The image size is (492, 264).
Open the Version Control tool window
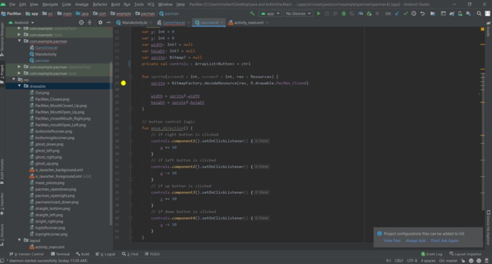pyautogui.click(x=26, y=254)
